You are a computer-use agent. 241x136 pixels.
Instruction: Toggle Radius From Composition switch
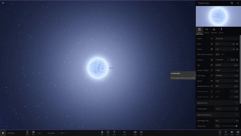(218, 54)
